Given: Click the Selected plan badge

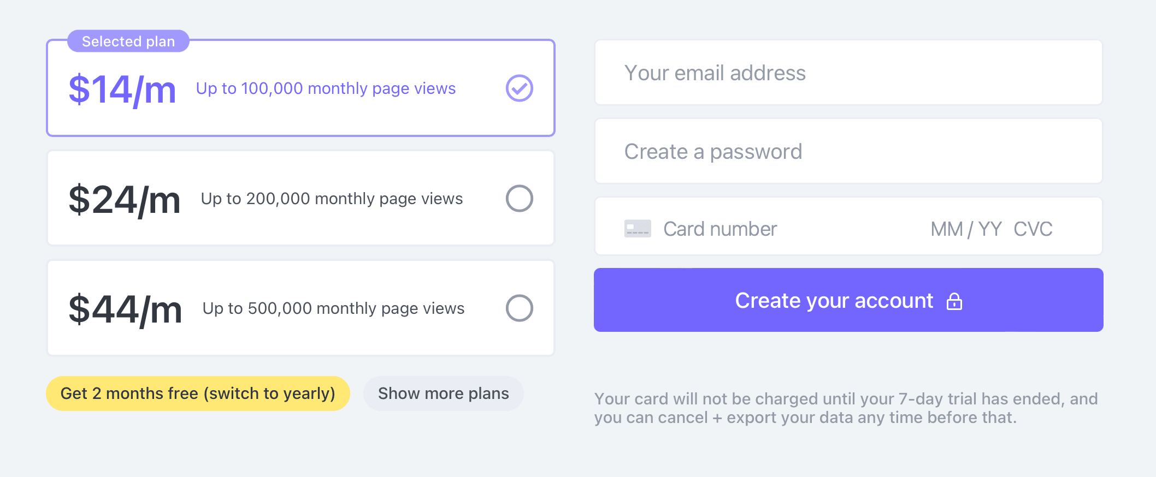Looking at the screenshot, I should pos(128,41).
